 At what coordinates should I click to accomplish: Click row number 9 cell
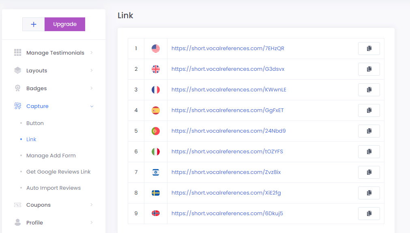[136, 213]
